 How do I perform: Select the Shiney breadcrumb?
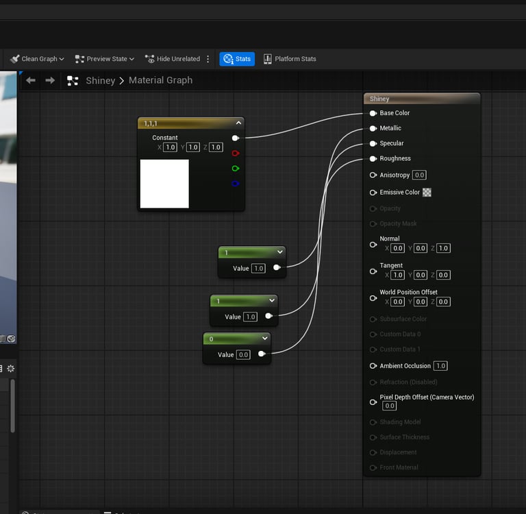100,80
